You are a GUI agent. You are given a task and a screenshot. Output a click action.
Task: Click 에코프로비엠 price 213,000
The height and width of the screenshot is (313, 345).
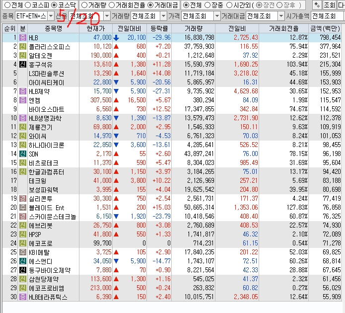(101, 288)
